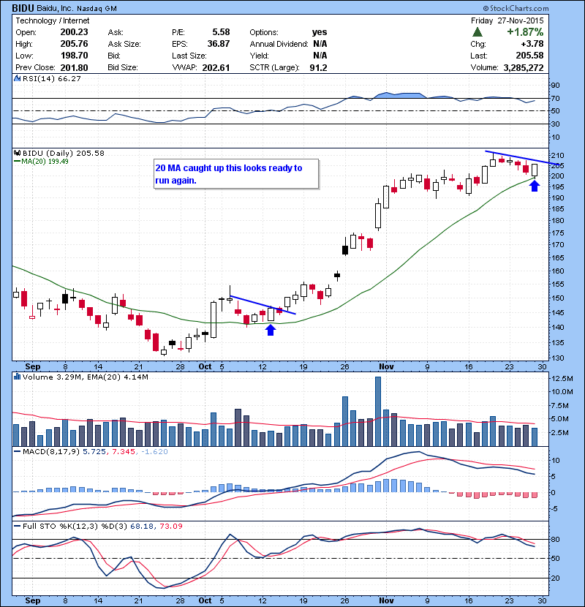Select the VWAP value 202.61
Viewport: 585px width, 607px height.
216,68
